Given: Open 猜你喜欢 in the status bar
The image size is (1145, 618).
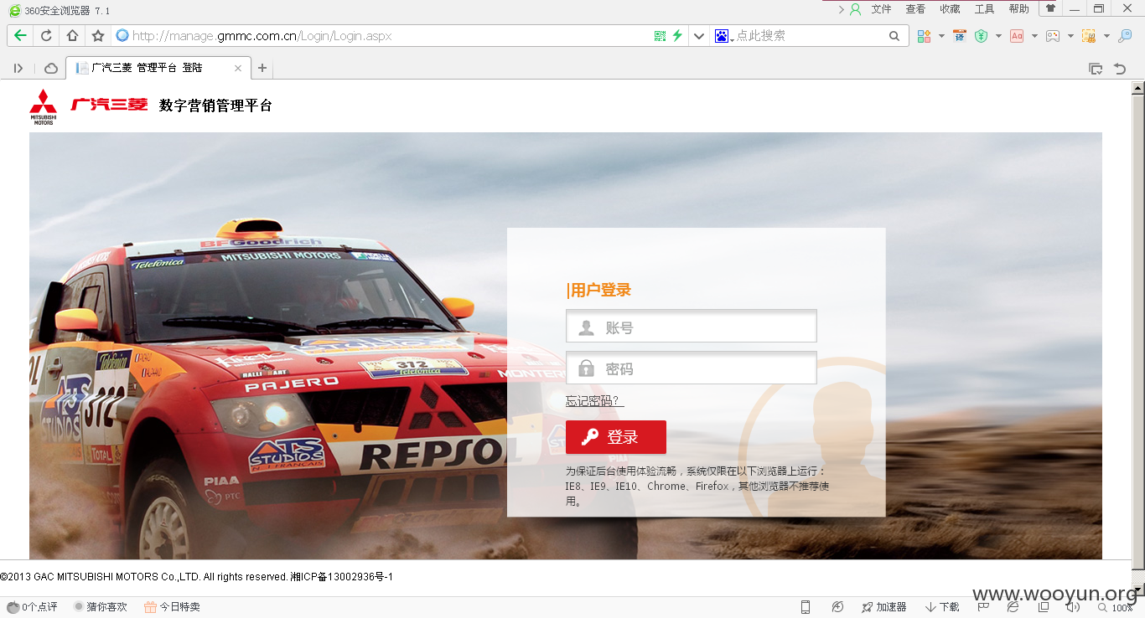Looking at the screenshot, I should pyautogui.click(x=100, y=607).
